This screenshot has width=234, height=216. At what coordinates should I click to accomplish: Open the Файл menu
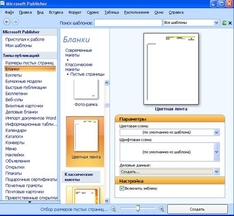click(x=9, y=12)
